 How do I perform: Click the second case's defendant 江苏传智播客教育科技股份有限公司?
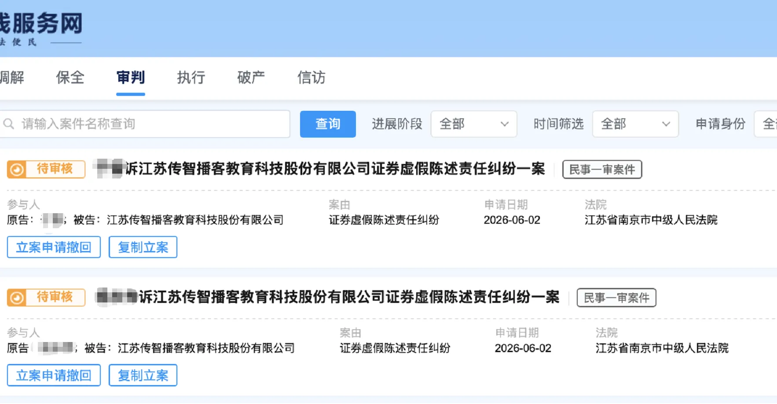pyautogui.click(x=206, y=348)
